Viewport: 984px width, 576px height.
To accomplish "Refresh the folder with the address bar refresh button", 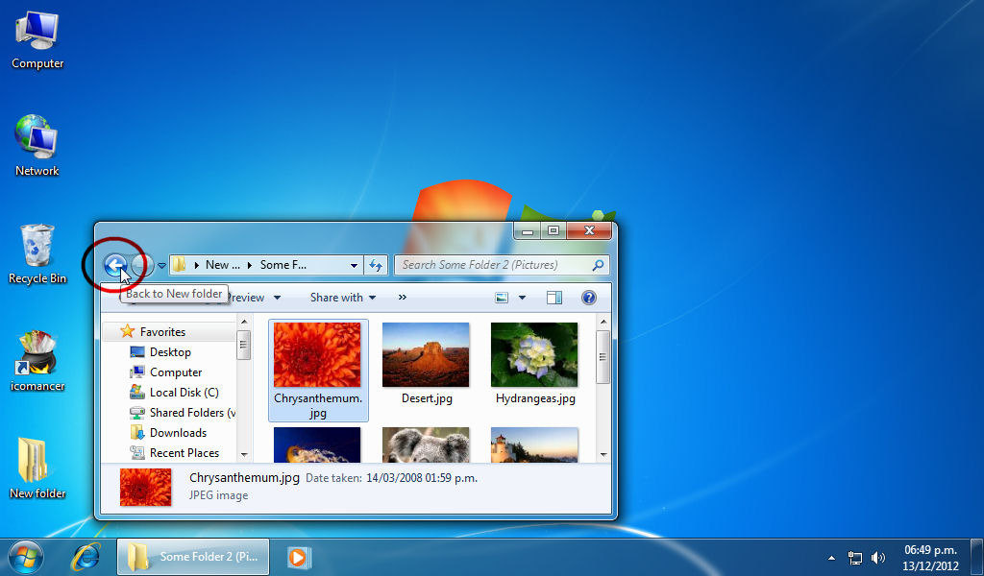I will 376,265.
